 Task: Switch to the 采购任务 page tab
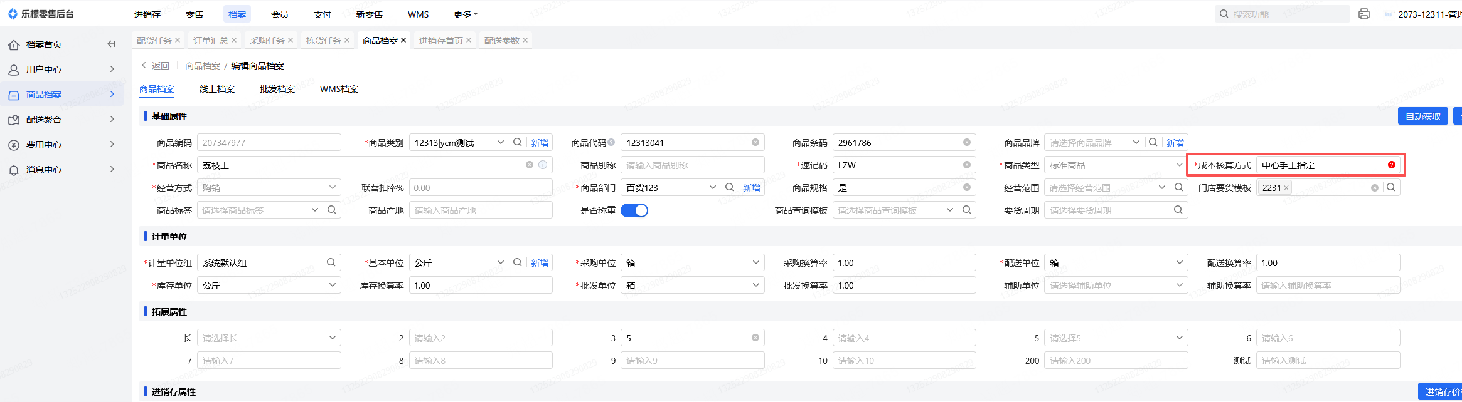267,40
